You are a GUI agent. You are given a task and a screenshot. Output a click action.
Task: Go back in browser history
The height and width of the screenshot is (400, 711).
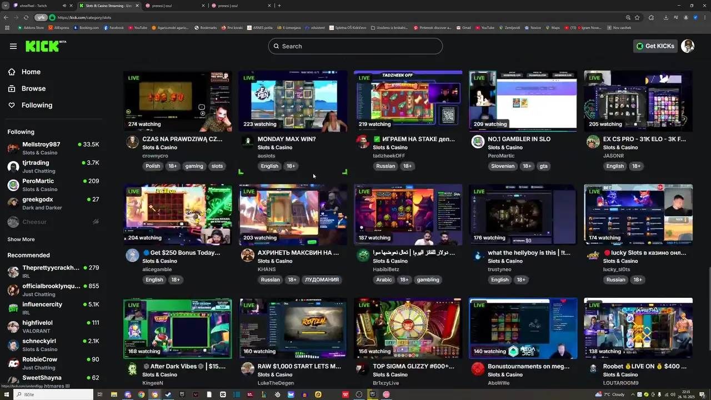tap(6, 17)
